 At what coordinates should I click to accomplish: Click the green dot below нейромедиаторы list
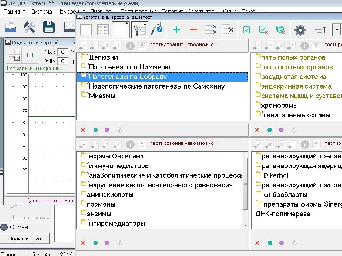pos(95,243)
